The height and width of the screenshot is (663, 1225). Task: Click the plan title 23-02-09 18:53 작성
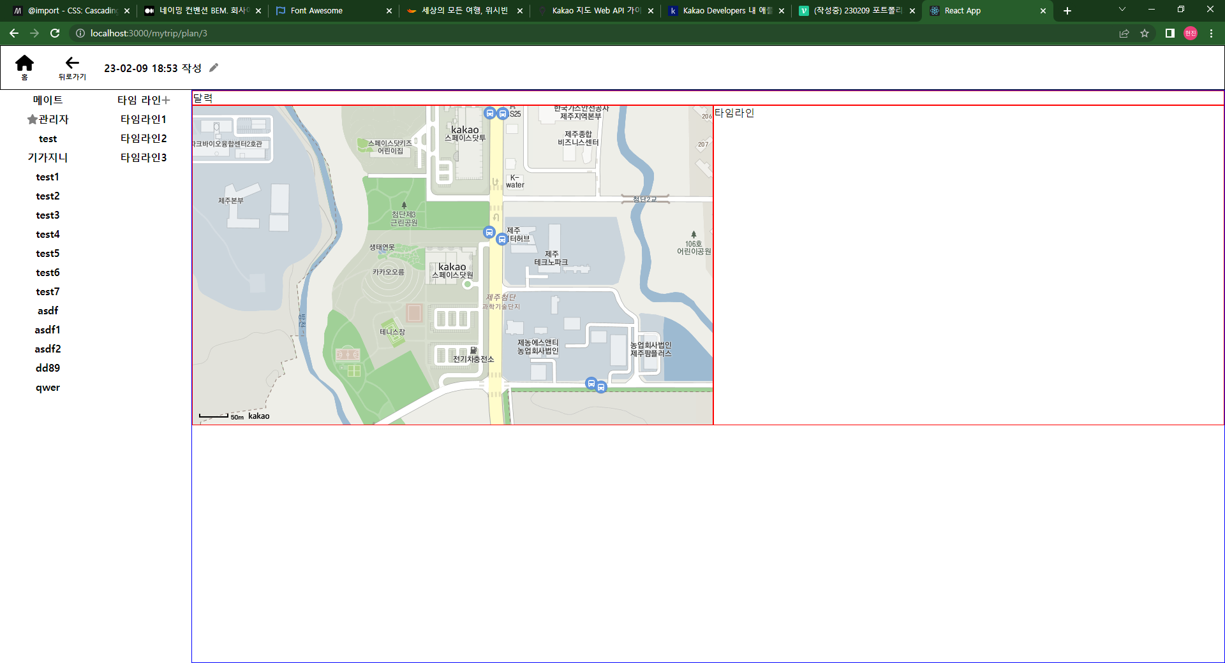pos(153,68)
